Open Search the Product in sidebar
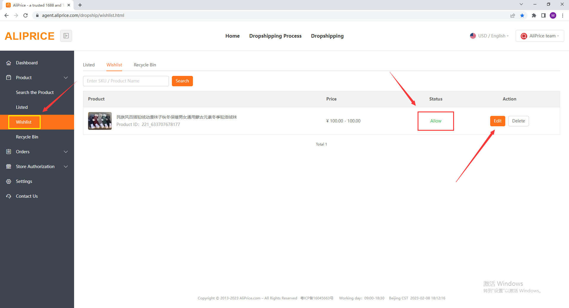The image size is (569, 308). click(35, 92)
